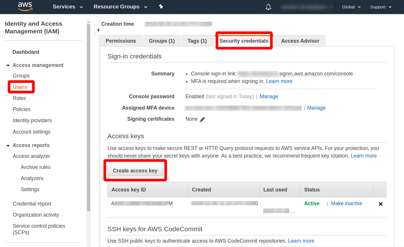This screenshot has height=247, width=404.
Task: Click the Active status text
Action: pyautogui.click(x=312, y=203)
